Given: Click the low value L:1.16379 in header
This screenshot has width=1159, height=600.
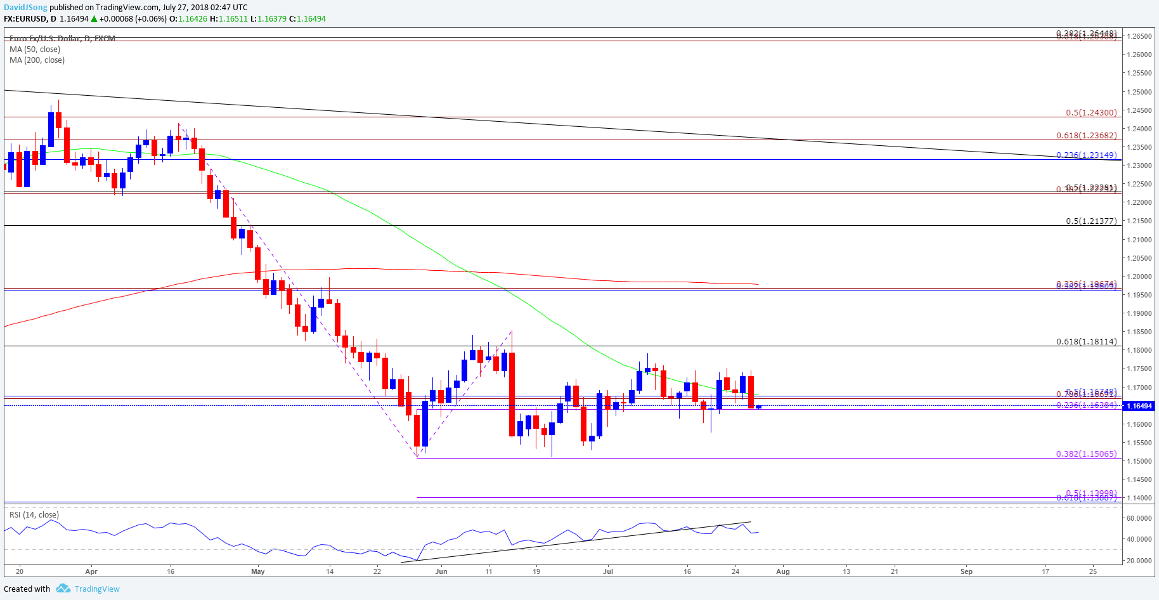Looking at the screenshot, I should [x=268, y=19].
